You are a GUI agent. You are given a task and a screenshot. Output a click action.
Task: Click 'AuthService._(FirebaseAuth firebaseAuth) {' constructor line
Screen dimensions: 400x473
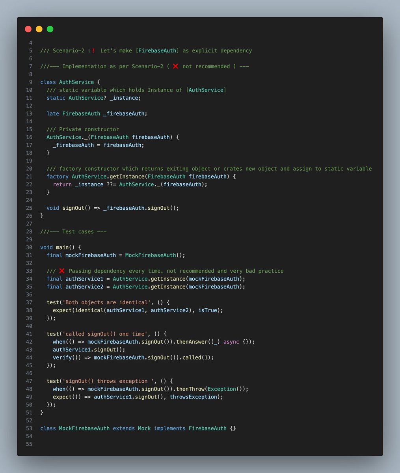click(113, 137)
